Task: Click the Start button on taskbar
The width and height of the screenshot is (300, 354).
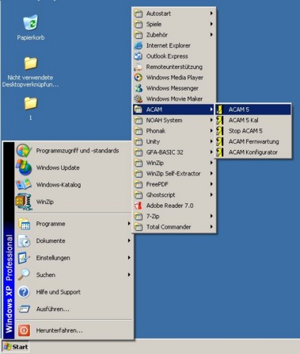Action: 16,347
